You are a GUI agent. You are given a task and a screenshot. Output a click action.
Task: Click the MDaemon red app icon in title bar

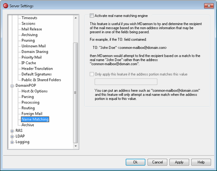point(5,6)
